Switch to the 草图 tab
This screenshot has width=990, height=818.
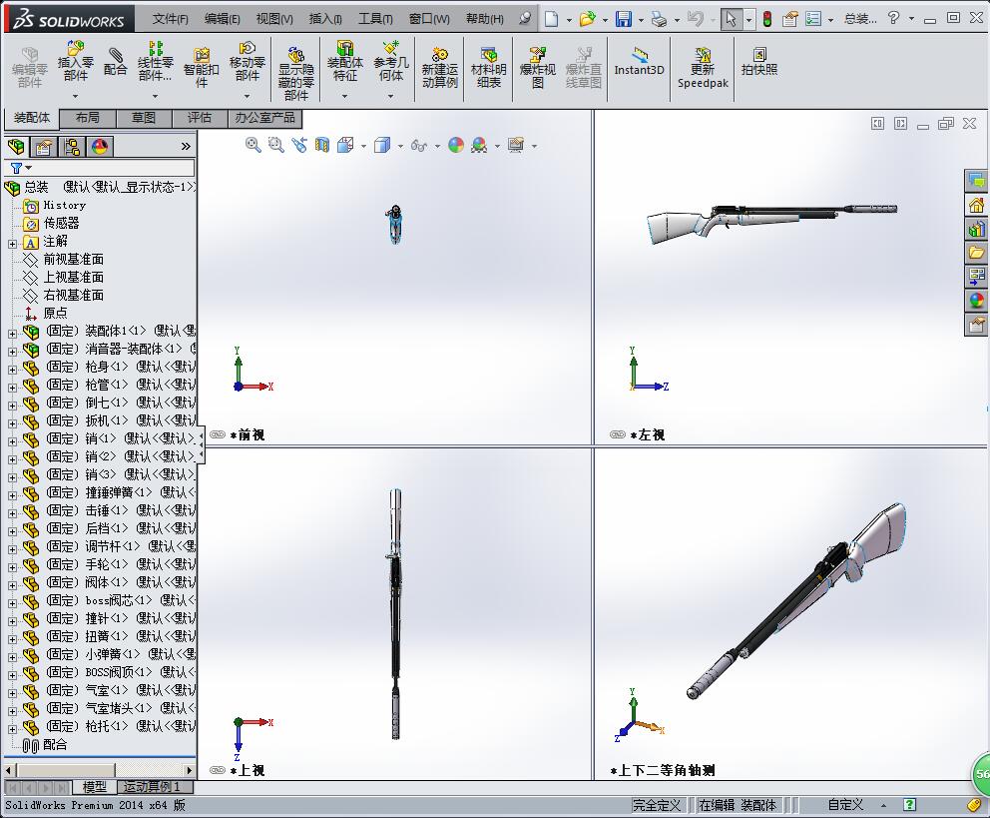[x=144, y=118]
